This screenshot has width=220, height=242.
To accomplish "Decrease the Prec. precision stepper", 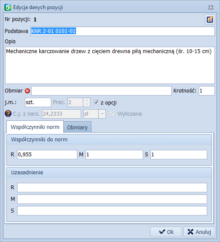I will pos(87,105).
